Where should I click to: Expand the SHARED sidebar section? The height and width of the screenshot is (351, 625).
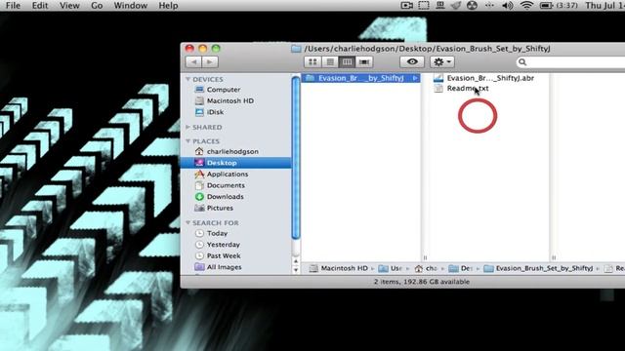187,127
